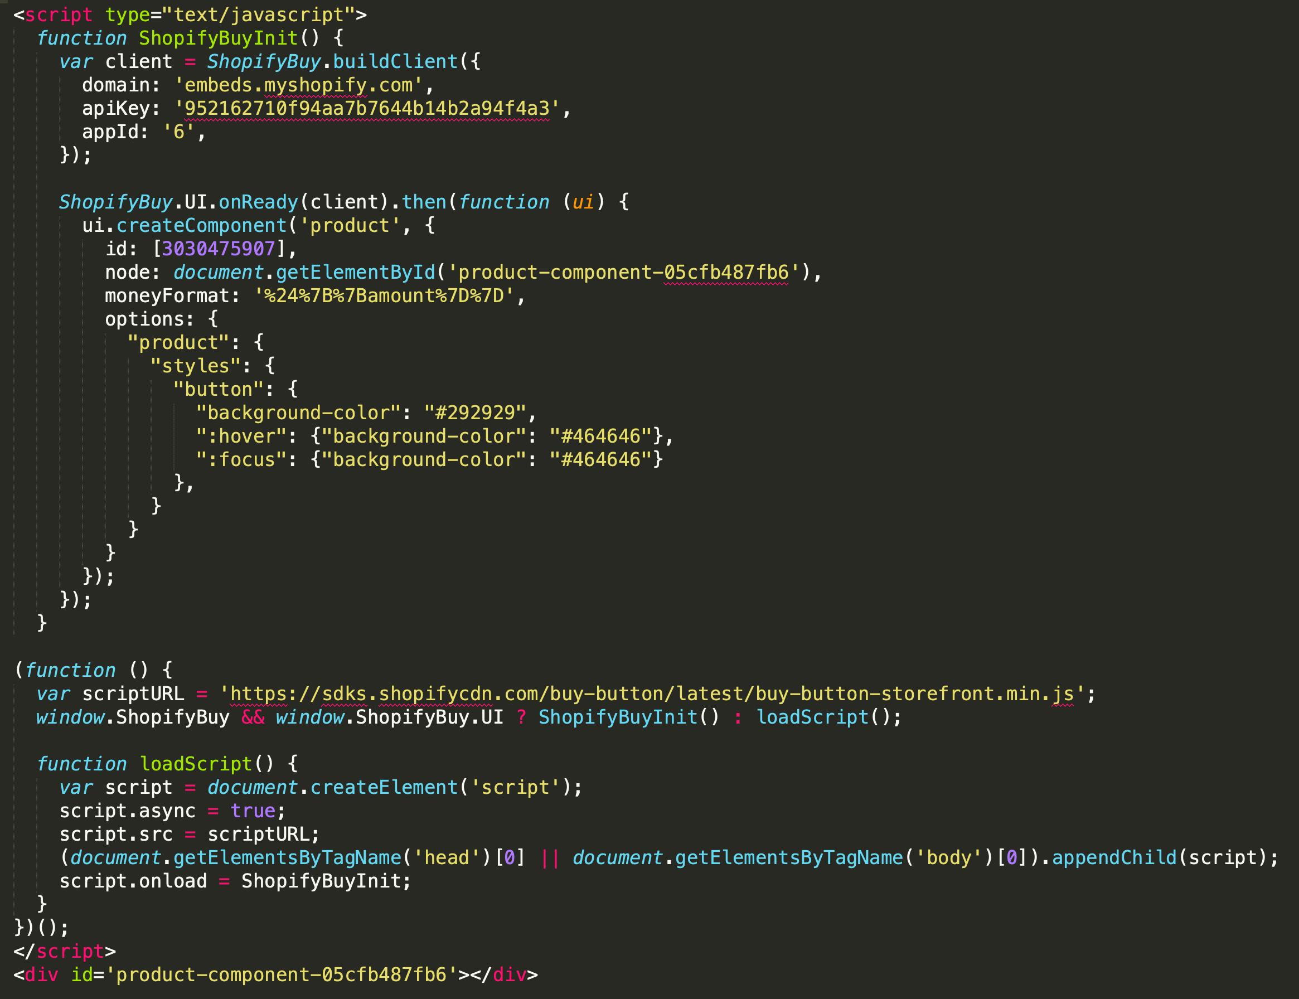Click the ShopifyBuyInit function name in its declaration
The image size is (1299, 999).
click(218, 38)
